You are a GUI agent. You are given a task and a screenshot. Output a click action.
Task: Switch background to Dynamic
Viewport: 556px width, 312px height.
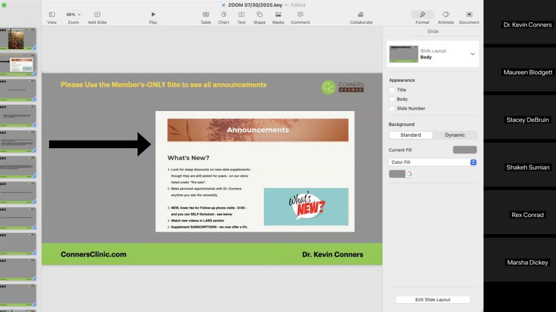(455, 135)
